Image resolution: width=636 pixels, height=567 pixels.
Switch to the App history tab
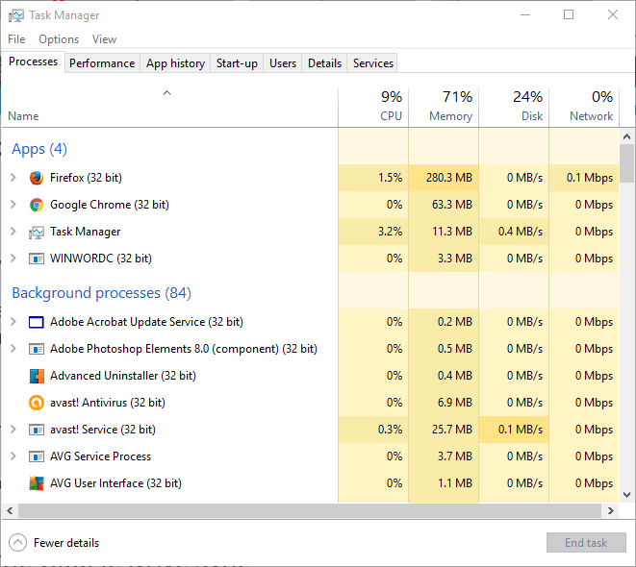175,63
